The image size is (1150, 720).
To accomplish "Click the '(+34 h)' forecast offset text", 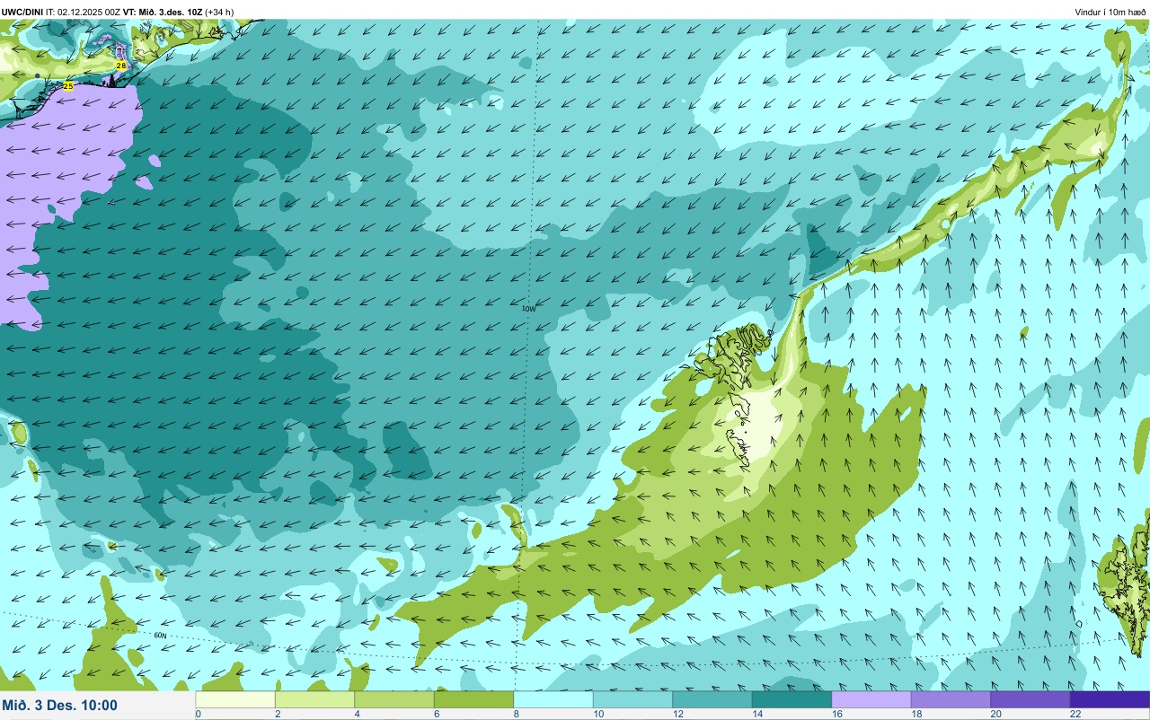I will (219, 12).
